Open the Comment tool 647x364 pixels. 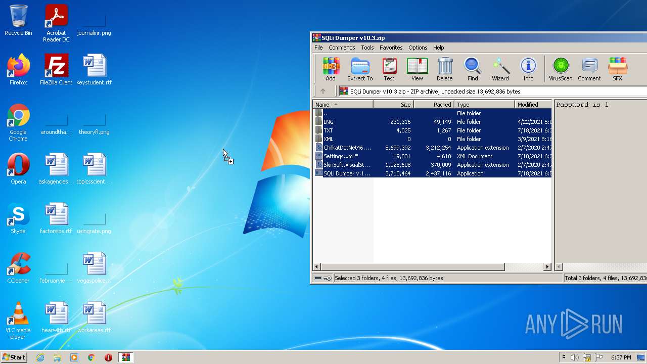[589, 69]
